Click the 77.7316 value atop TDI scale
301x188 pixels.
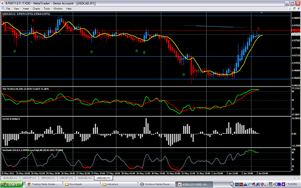pyautogui.click(x=296, y=88)
